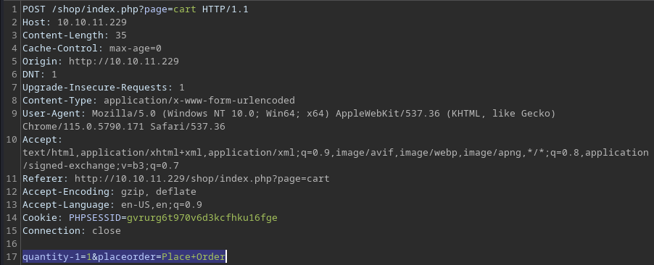654x265 pixels.
Task: Click the page parameter value cart
Action: [185, 9]
